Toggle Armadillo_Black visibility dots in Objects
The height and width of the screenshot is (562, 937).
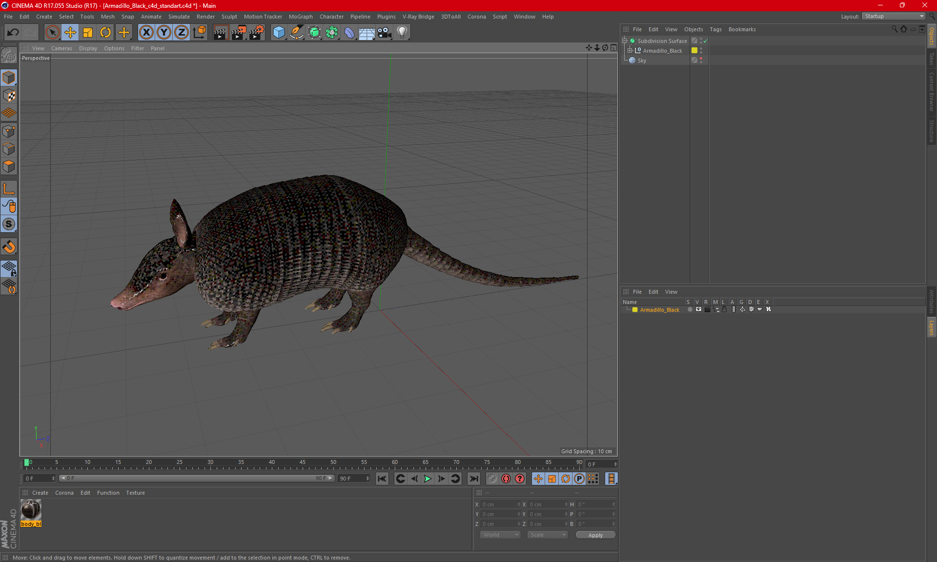tap(701, 50)
